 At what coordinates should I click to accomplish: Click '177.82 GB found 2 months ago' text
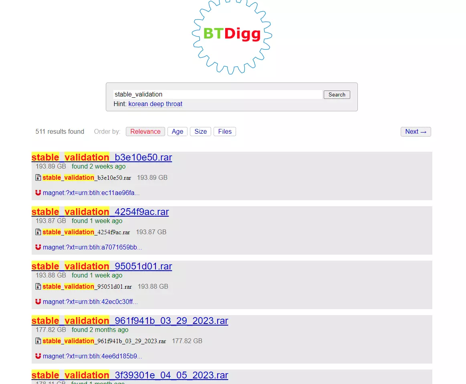[82, 330]
